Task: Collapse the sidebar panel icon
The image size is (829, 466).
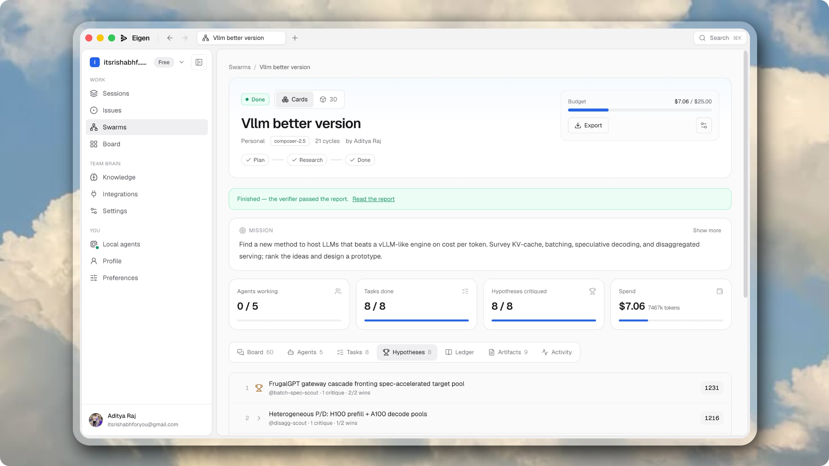Action: 199,62
